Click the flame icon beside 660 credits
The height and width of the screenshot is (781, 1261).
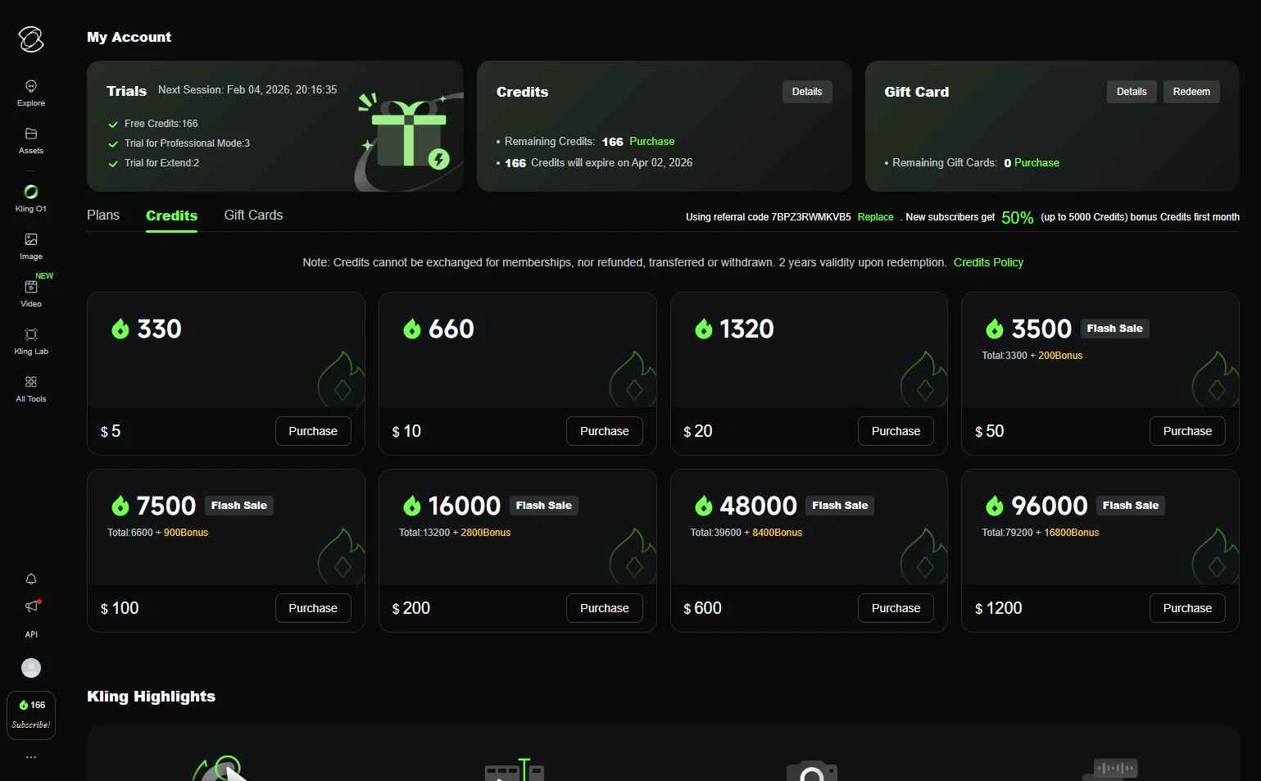[x=412, y=329]
